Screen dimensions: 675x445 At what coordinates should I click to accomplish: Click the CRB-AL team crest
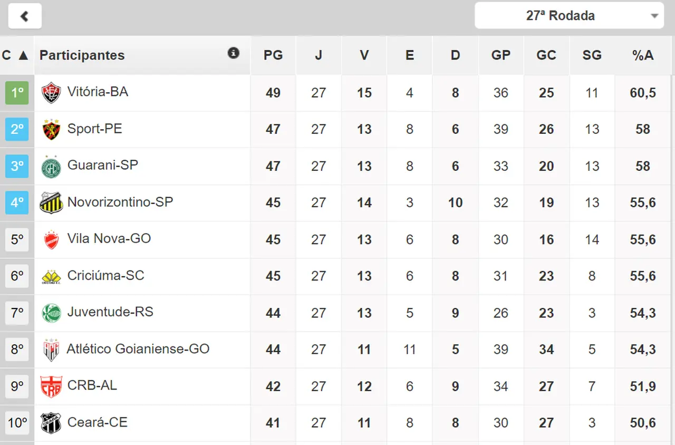tap(51, 386)
